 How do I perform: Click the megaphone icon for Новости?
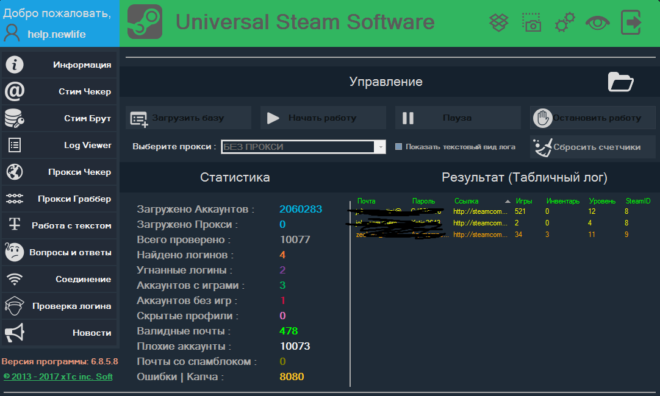[x=14, y=333]
